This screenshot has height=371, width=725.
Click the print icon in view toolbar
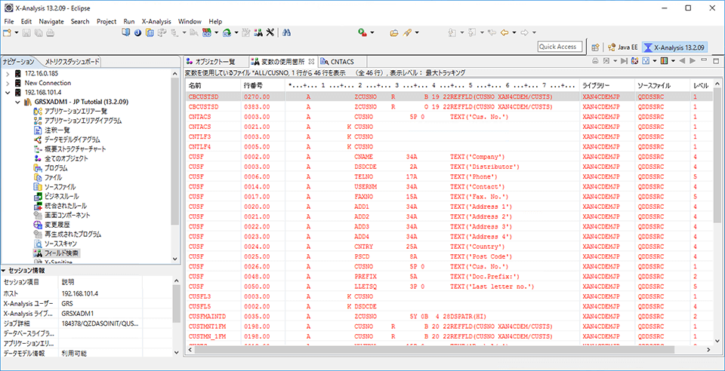(x=595, y=61)
